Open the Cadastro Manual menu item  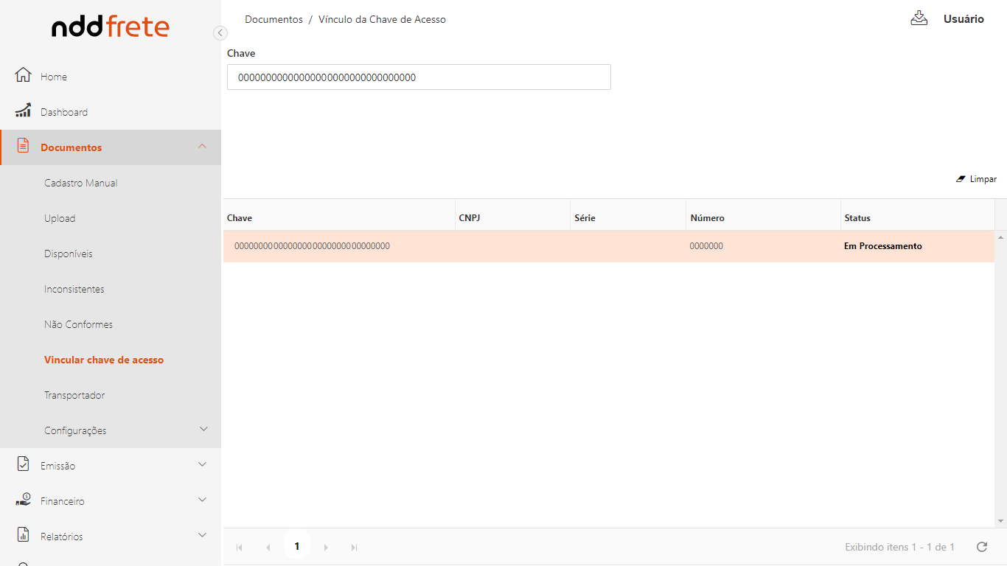pyautogui.click(x=81, y=183)
